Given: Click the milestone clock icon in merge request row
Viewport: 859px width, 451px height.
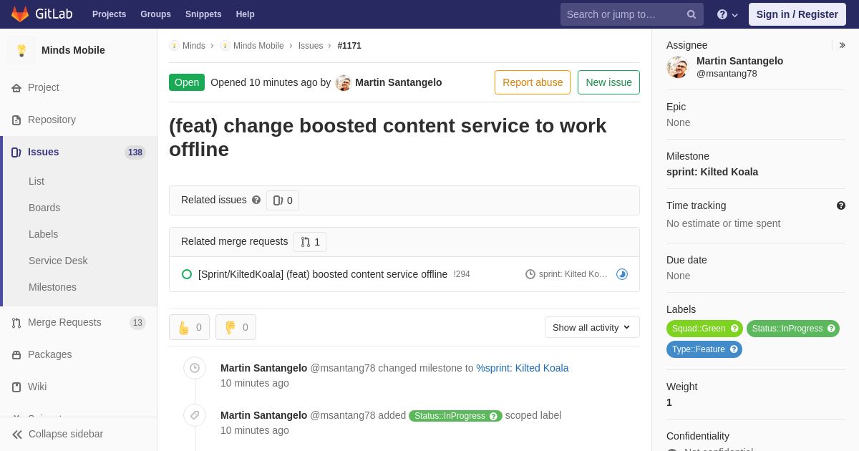Looking at the screenshot, I should click(530, 274).
